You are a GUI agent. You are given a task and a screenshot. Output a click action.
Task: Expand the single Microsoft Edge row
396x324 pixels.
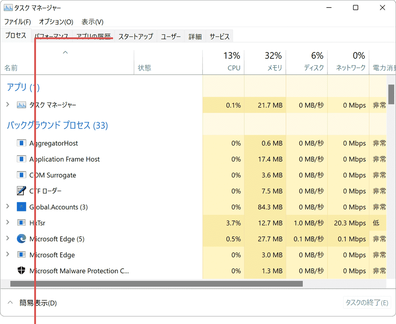tap(8, 254)
